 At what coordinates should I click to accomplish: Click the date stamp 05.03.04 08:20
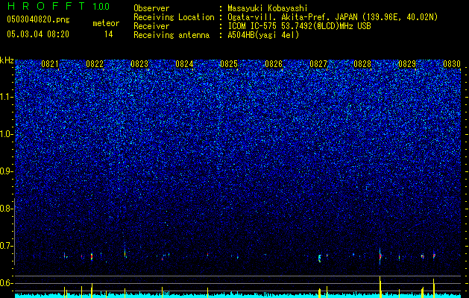point(38,34)
